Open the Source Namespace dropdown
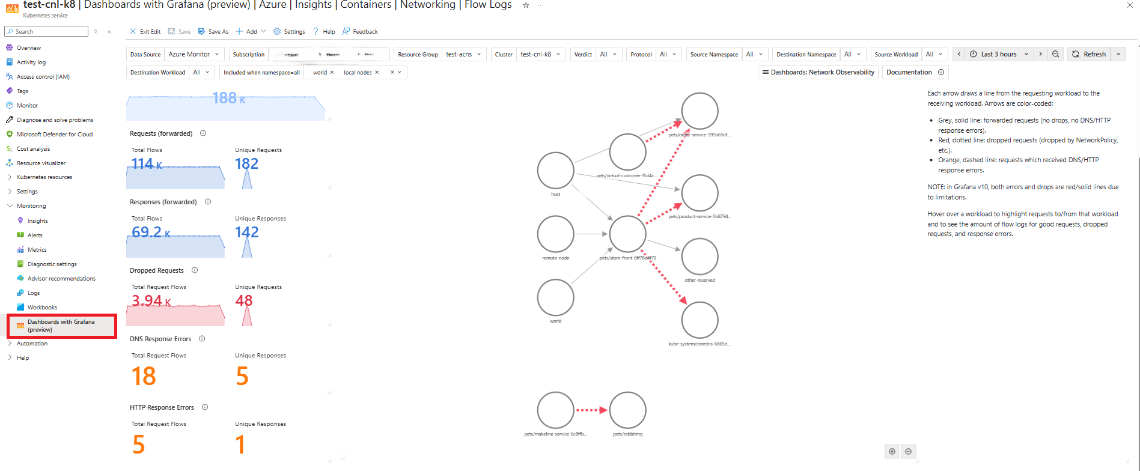 click(755, 54)
